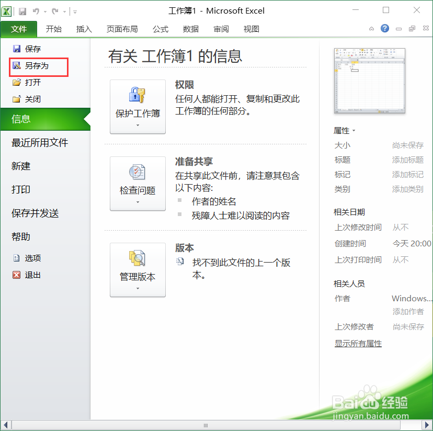Click the document icon beside 找不到此文件的上一个版本

180,262
